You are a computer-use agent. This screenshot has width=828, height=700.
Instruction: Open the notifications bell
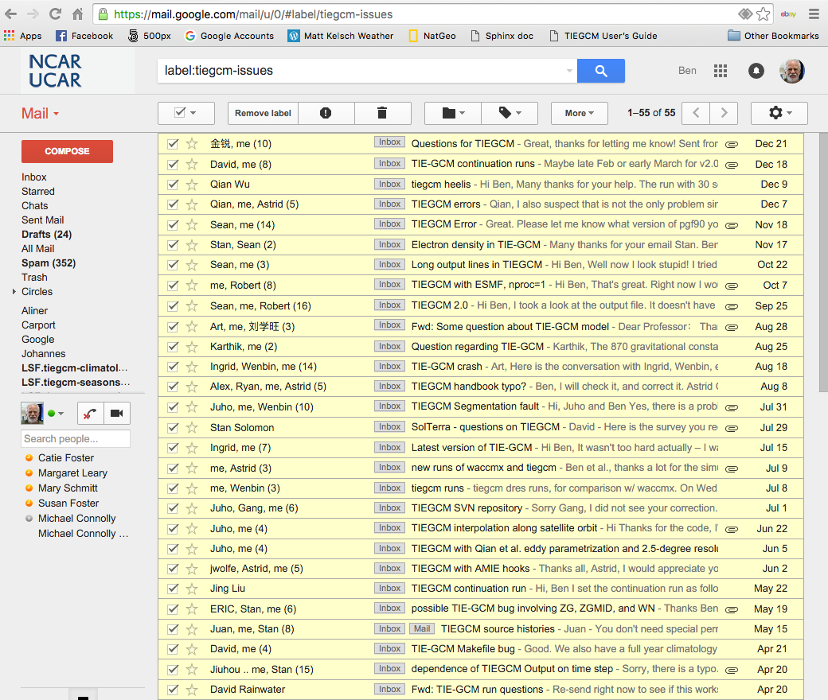tap(756, 71)
